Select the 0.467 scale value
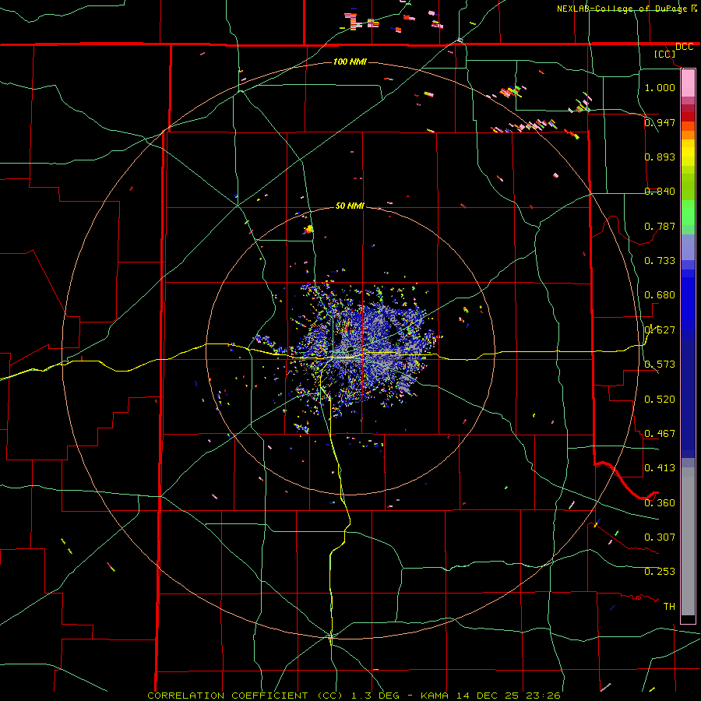The image size is (701, 701). pyautogui.click(x=660, y=434)
